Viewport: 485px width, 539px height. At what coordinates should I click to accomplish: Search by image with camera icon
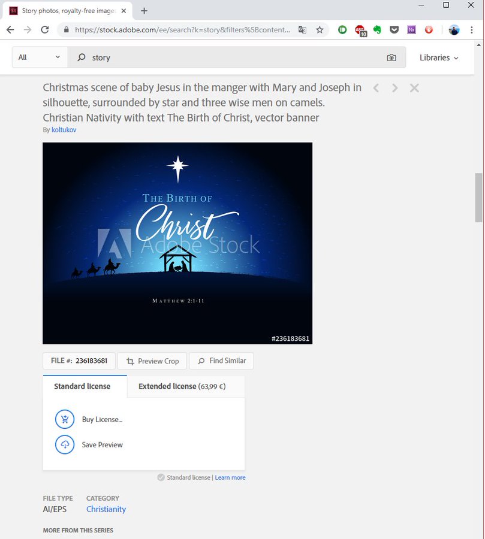point(391,57)
